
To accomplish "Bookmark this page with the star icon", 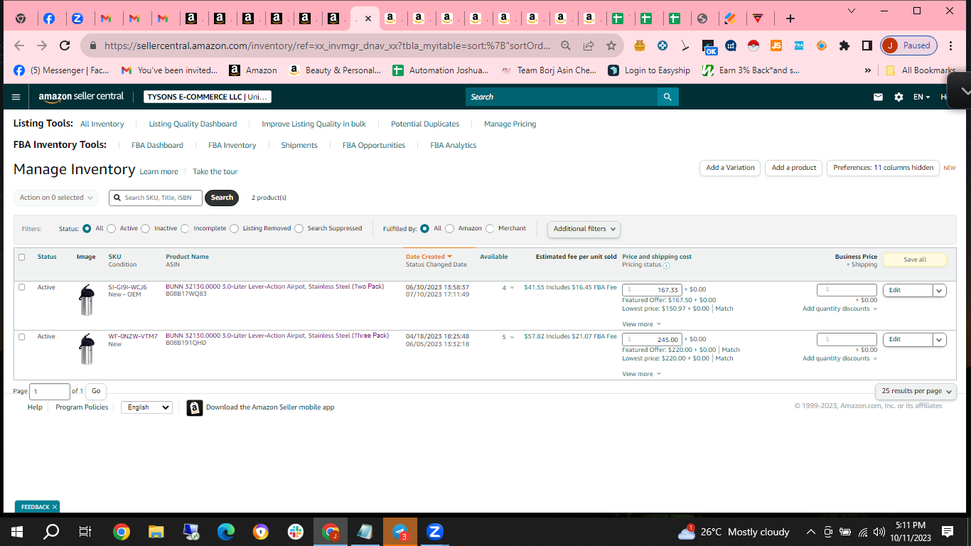I will pos(611,45).
